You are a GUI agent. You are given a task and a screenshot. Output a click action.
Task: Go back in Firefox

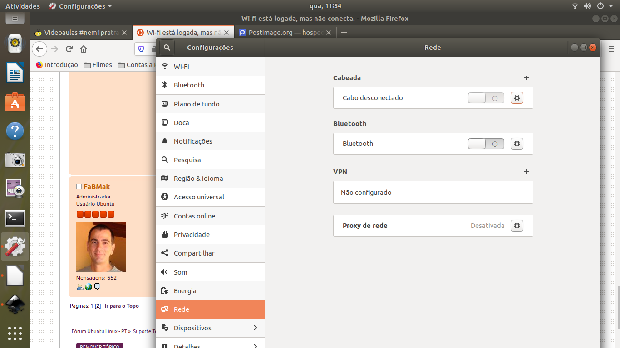39,49
